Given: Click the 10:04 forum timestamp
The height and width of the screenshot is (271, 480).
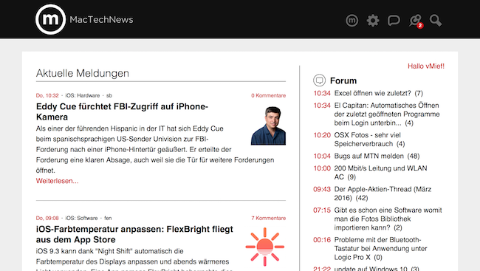Looking at the screenshot, I should 322,156.
